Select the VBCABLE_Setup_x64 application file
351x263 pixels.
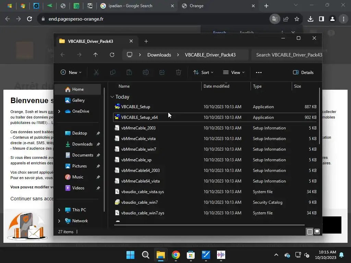pos(215,117)
